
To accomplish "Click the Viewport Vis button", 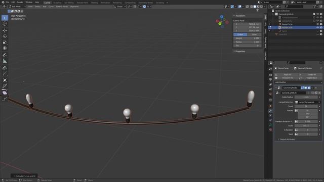I will (286, 78).
